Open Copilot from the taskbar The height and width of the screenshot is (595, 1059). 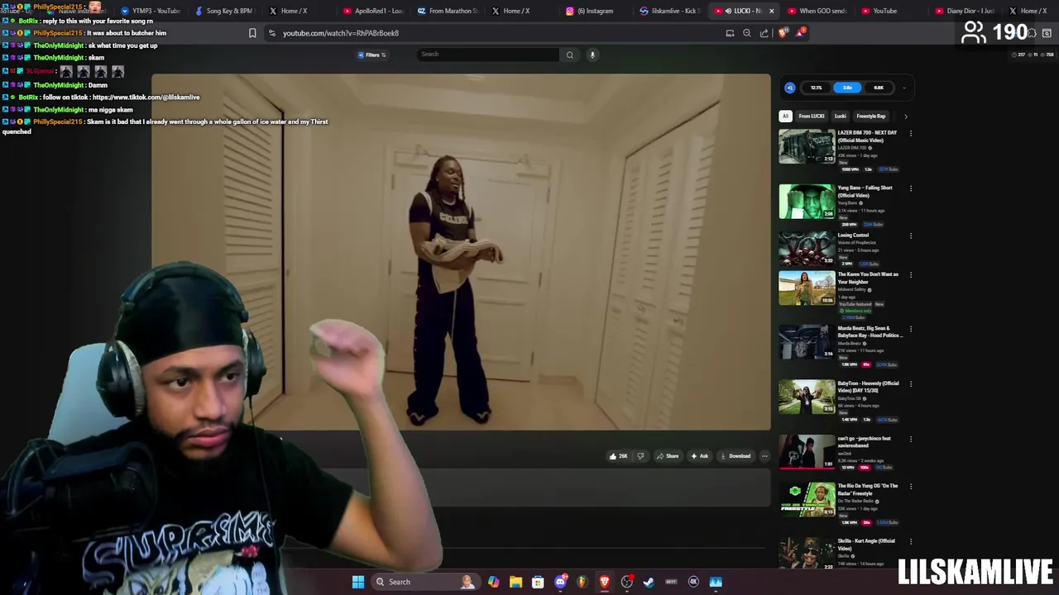pos(493,582)
